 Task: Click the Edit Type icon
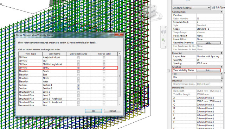[x=213, y=8]
